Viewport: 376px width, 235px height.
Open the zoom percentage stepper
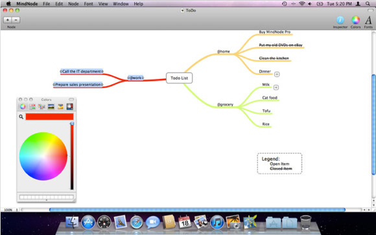tap(17, 210)
